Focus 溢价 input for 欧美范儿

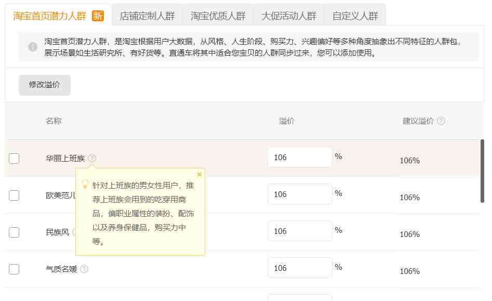(x=300, y=194)
